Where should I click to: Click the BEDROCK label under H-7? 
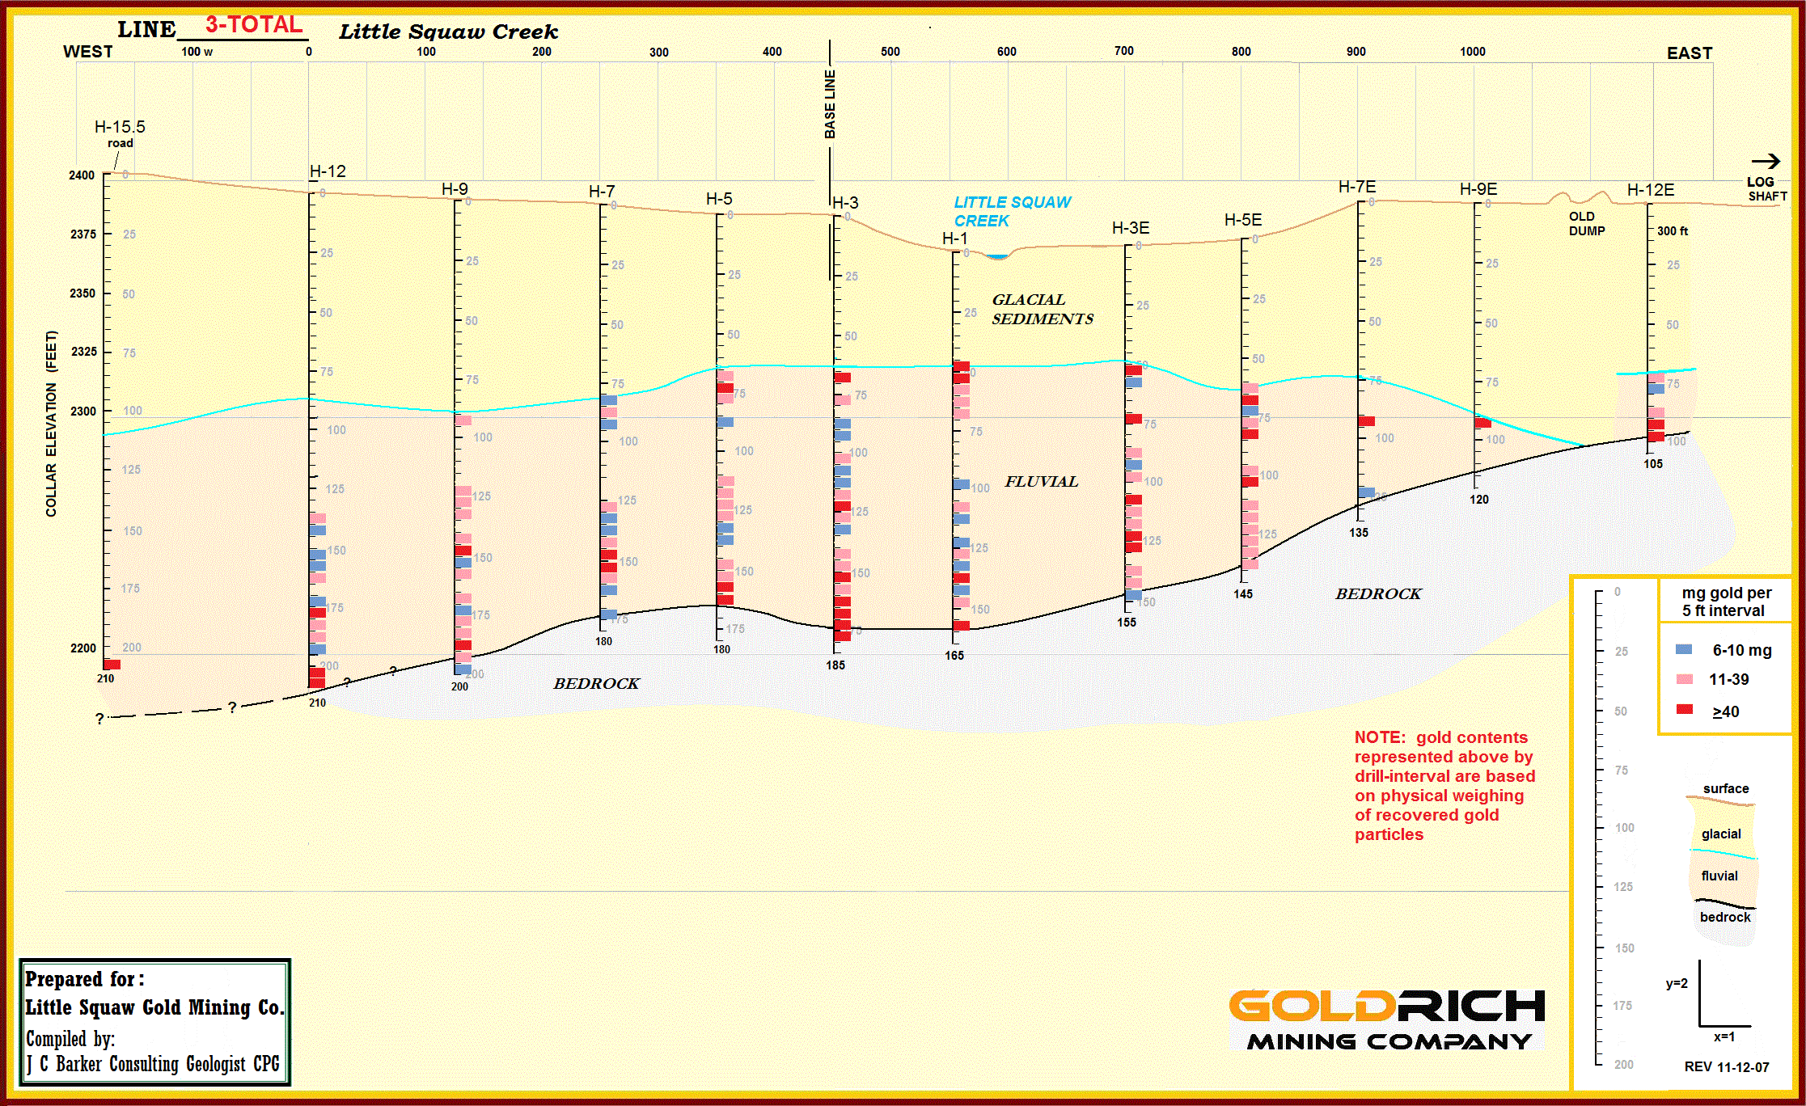[596, 684]
